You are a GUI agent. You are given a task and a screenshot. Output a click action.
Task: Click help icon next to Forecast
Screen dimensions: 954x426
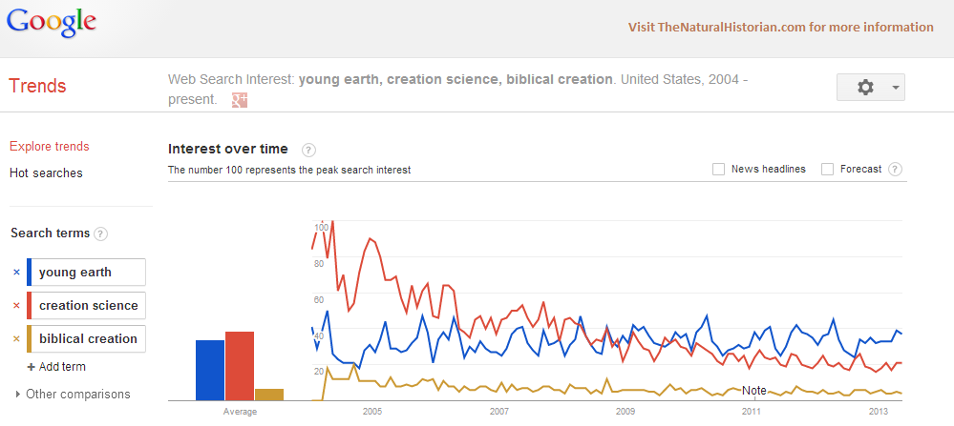point(895,169)
